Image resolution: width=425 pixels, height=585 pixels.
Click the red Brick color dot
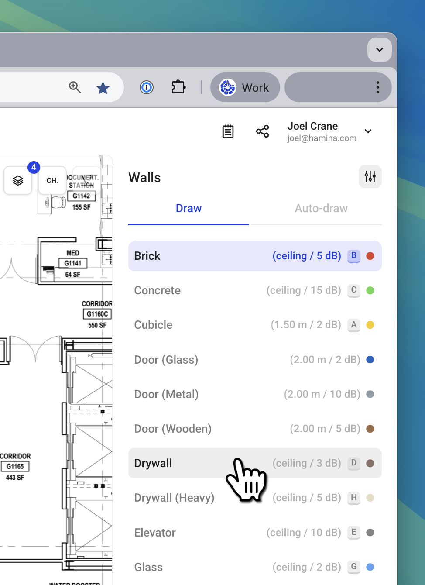370,256
